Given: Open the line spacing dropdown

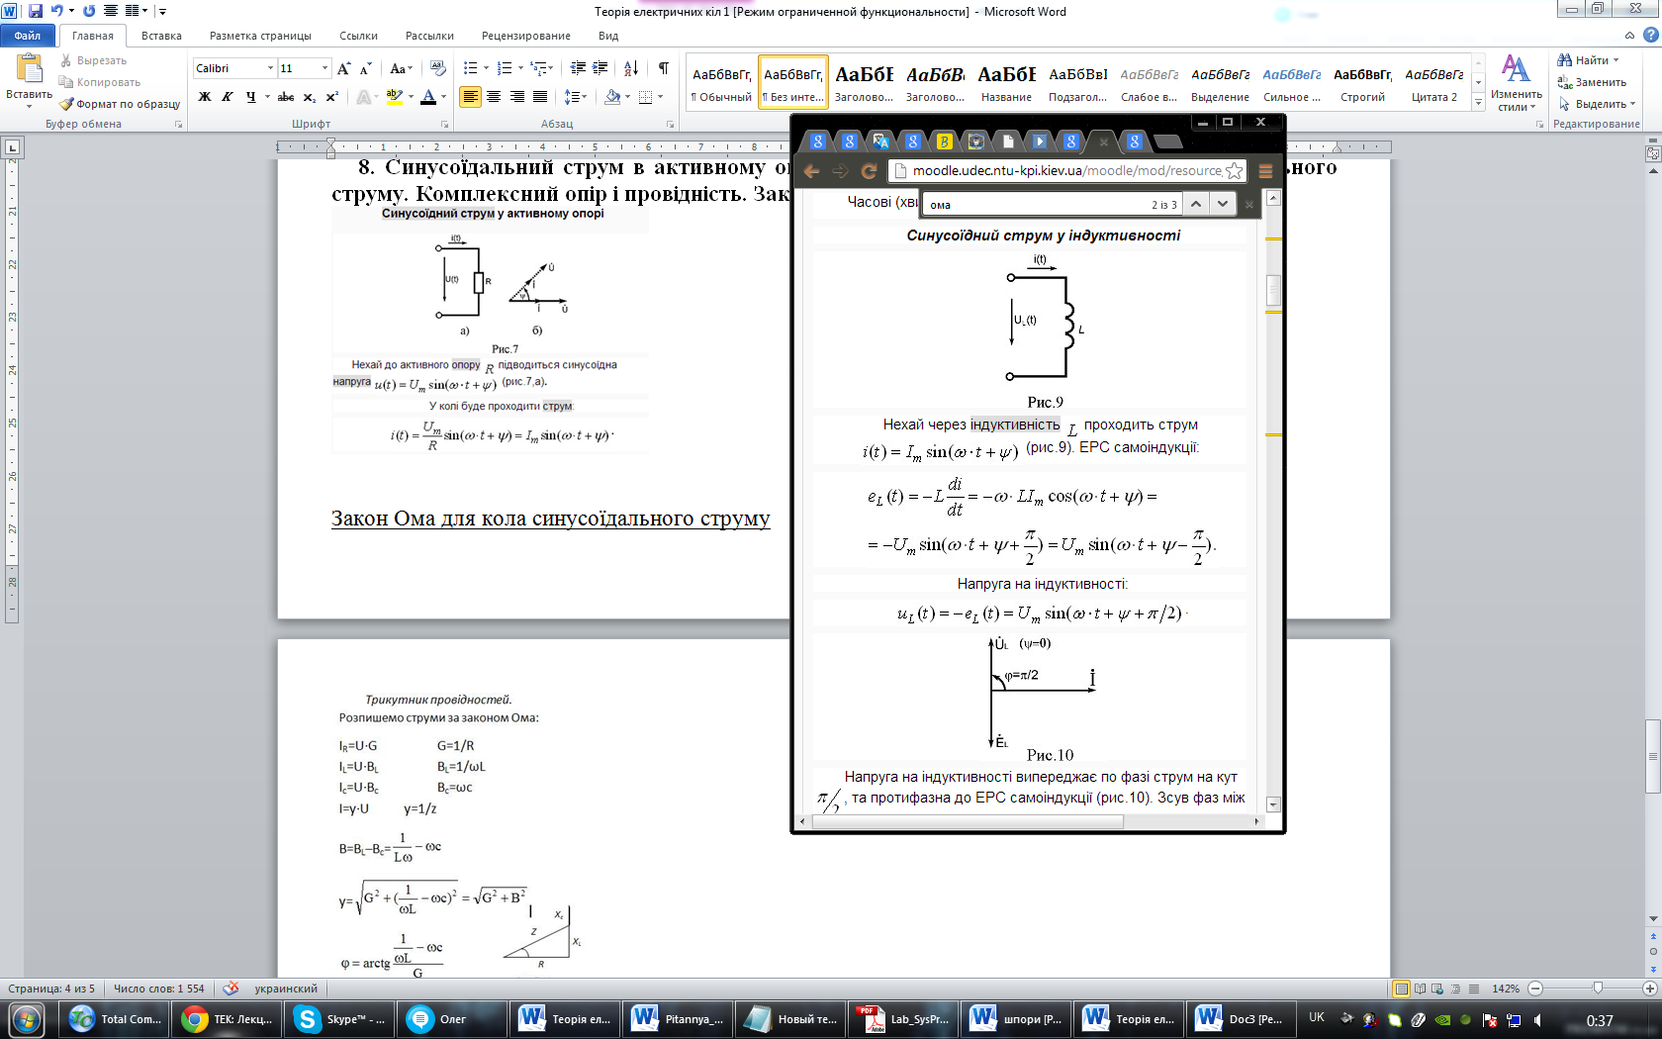Looking at the screenshot, I should point(575,97).
